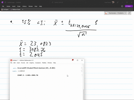Open the OneNote Help tab
Image resolution: width=134 pixels, height=100 pixels.
coord(40,6)
